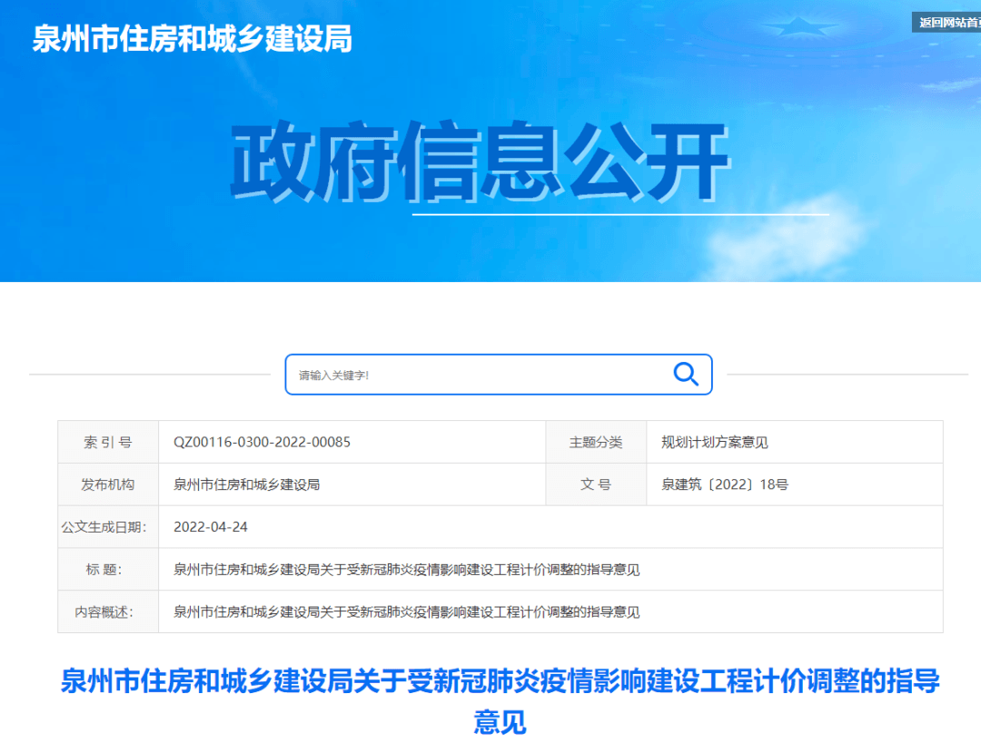The image size is (981, 743).
Task: Select the document number 泉建筑〔2022〕18号
Action: [x=725, y=484]
